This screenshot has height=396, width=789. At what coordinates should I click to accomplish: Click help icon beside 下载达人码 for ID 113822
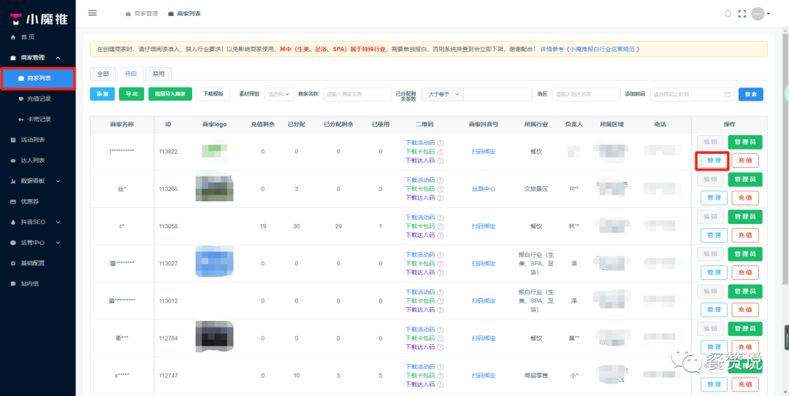point(441,161)
